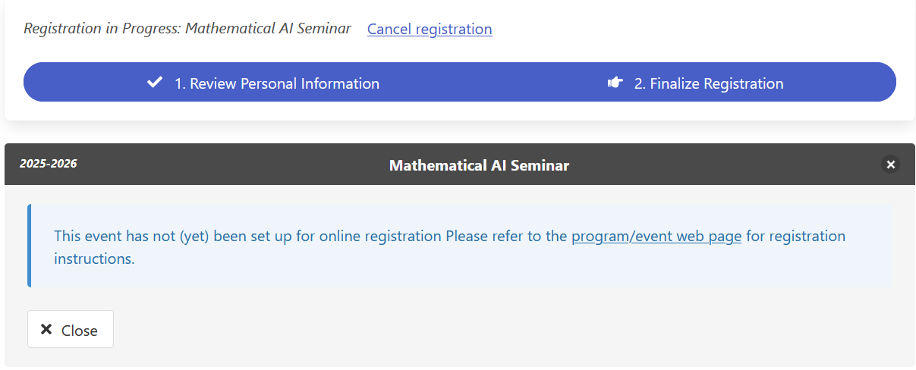Open the program/event web page link

[x=656, y=236]
